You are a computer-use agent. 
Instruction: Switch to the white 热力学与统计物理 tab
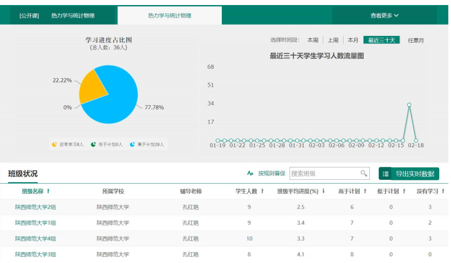(169, 16)
